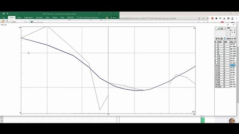
Task: Click the puzzle-piece extensions icon in browser
Action: (216, 18)
